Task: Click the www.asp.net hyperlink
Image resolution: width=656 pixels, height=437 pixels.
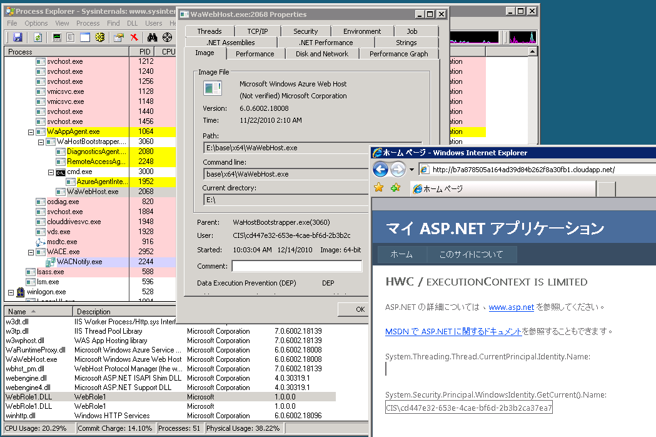Action: coord(511,307)
